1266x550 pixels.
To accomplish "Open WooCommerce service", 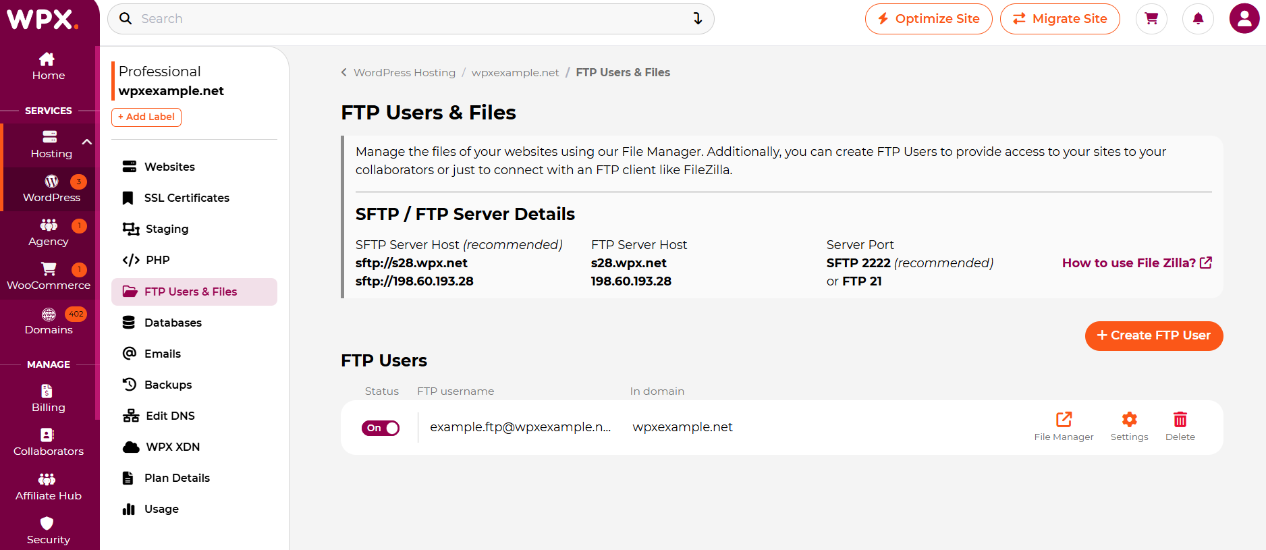I will pos(49,277).
